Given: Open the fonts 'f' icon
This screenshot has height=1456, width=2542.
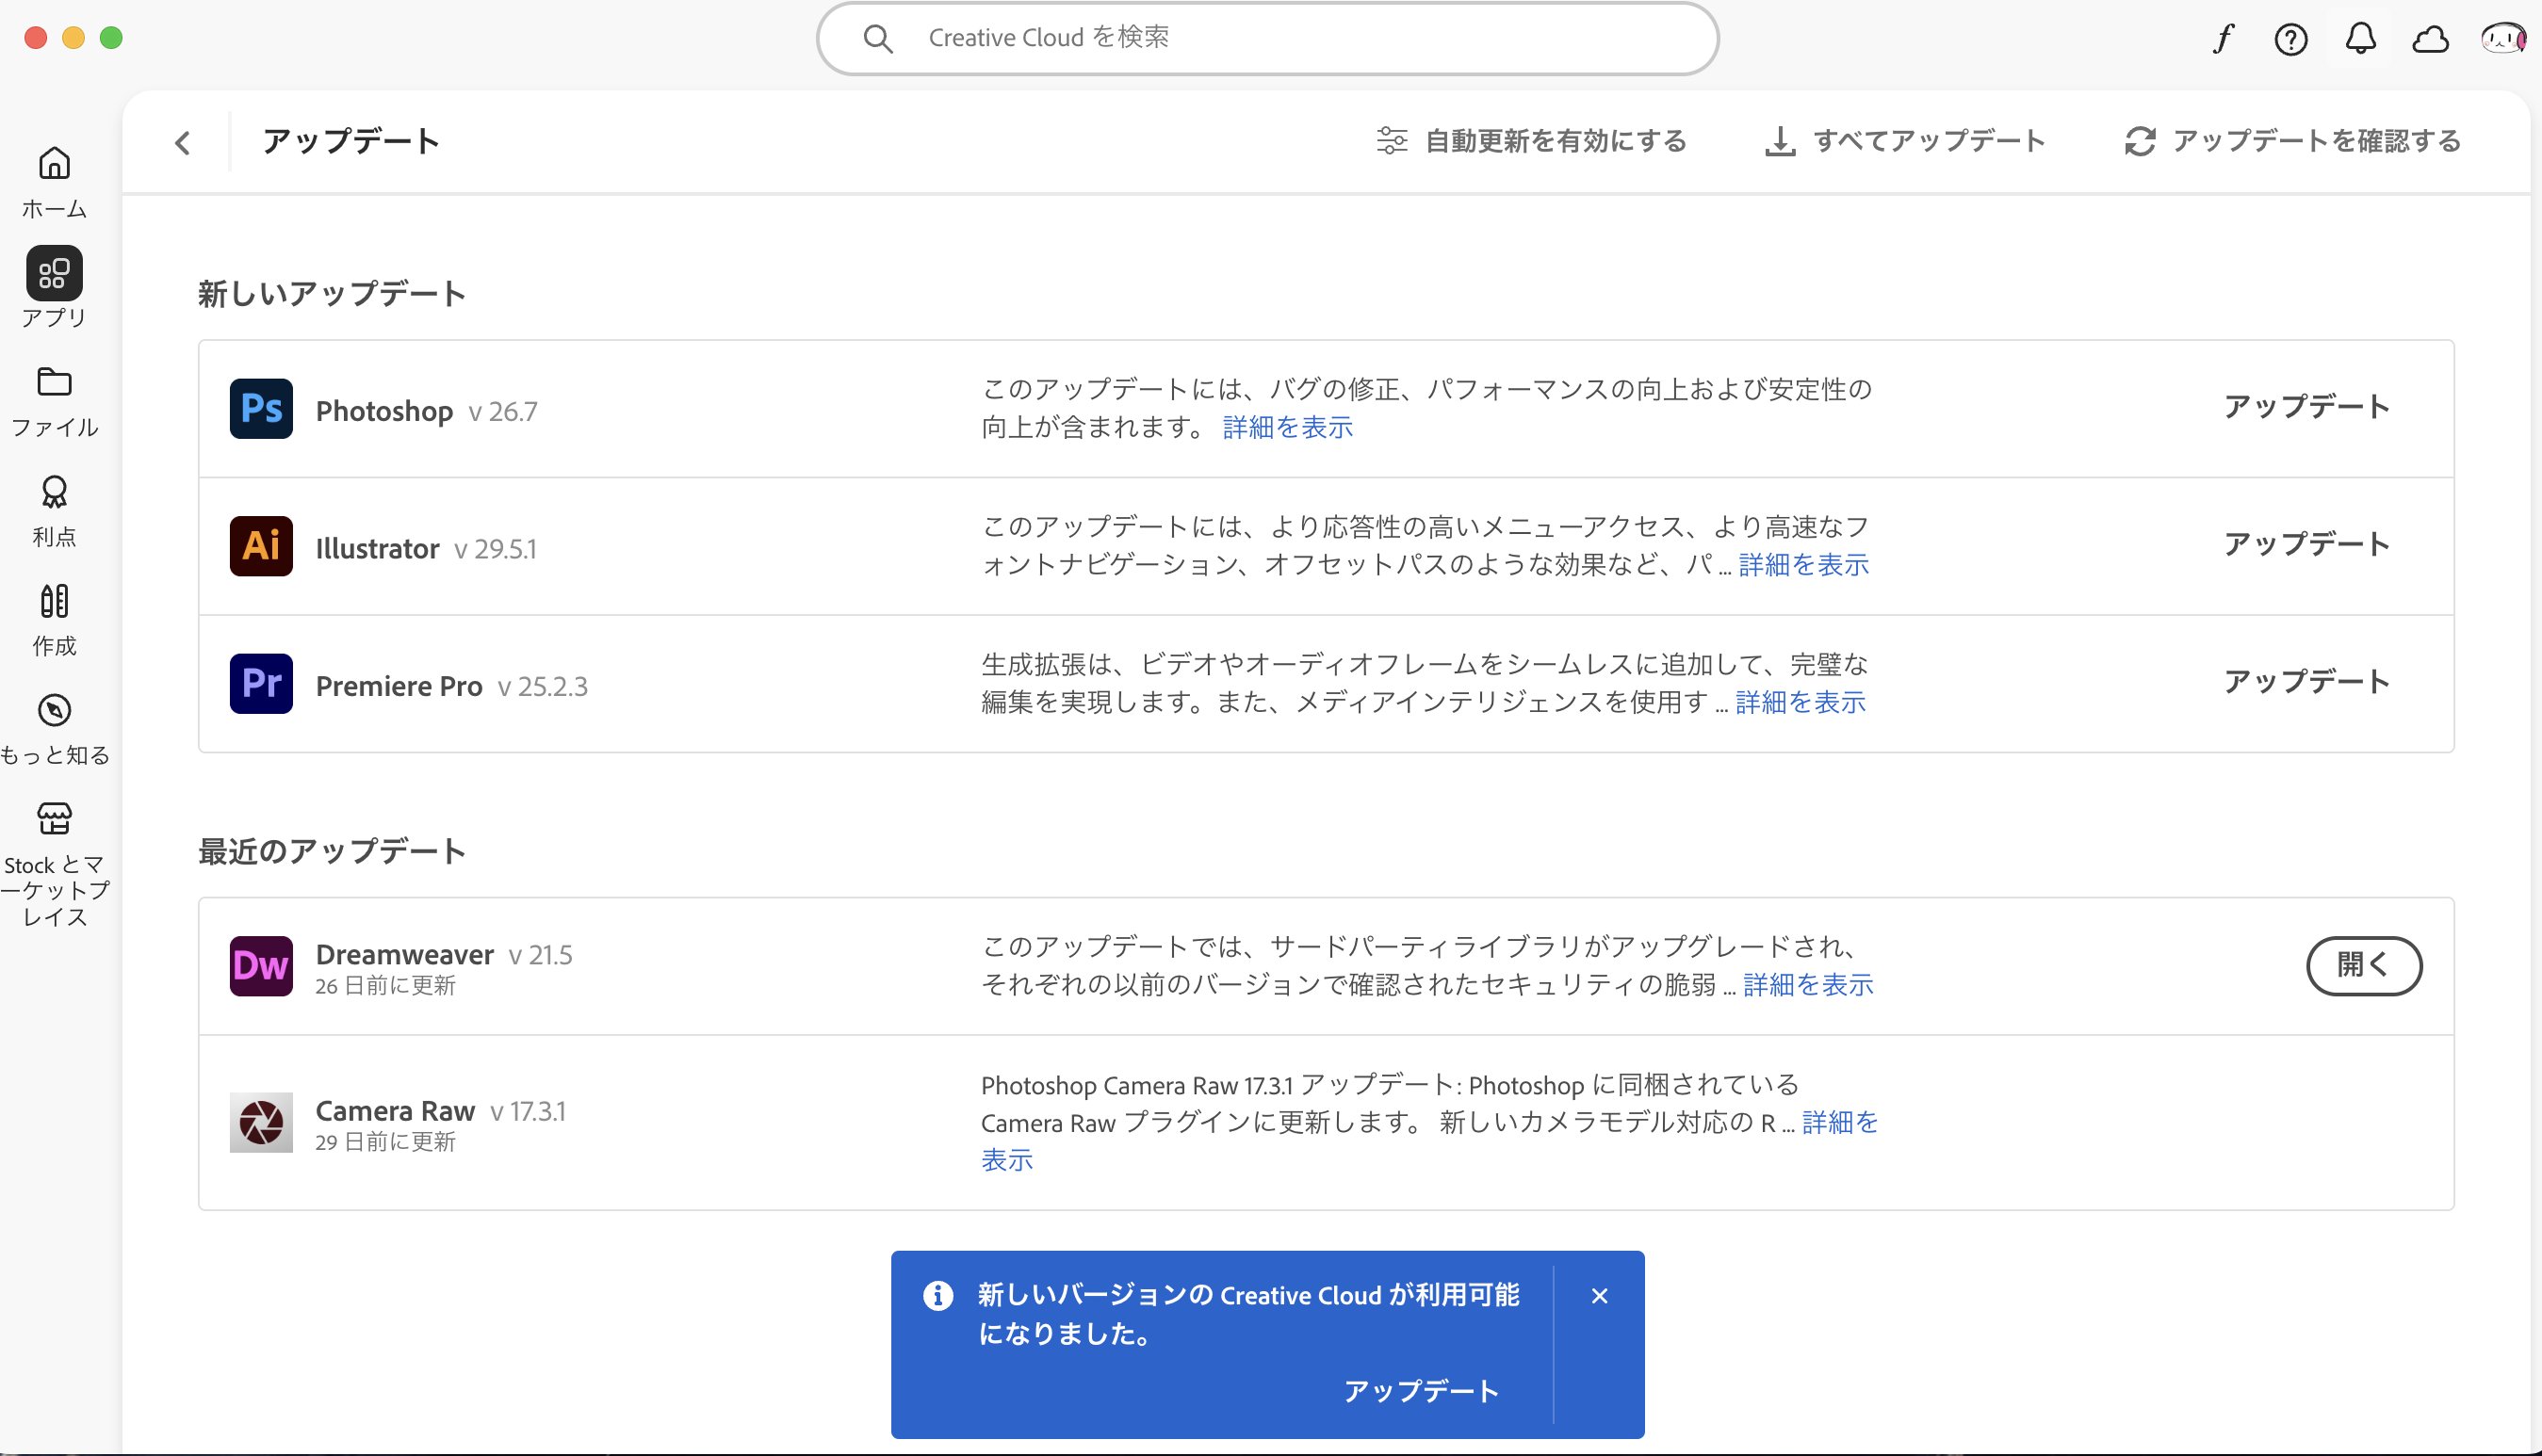Looking at the screenshot, I should click(x=2223, y=39).
